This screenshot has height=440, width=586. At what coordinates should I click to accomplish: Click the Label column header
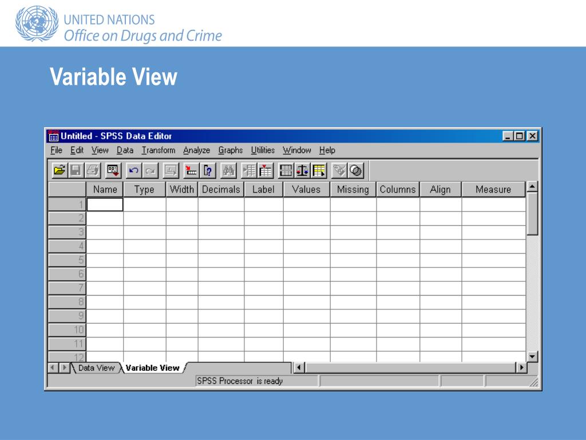(x=264, y=189)
